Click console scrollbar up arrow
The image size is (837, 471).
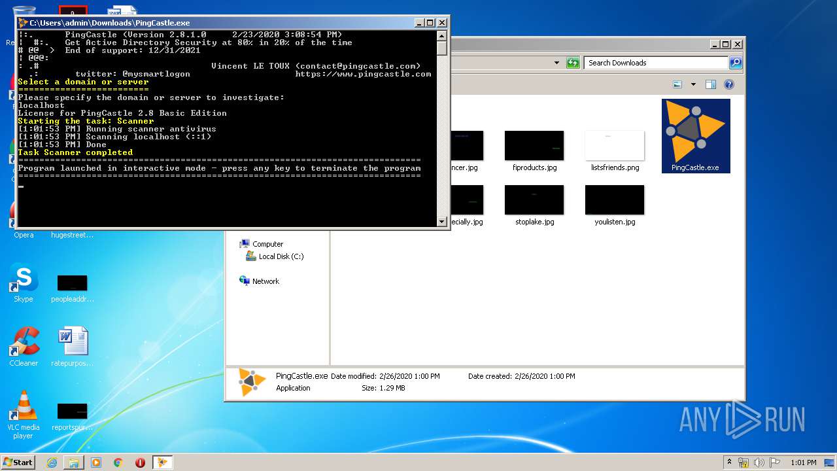442,36
